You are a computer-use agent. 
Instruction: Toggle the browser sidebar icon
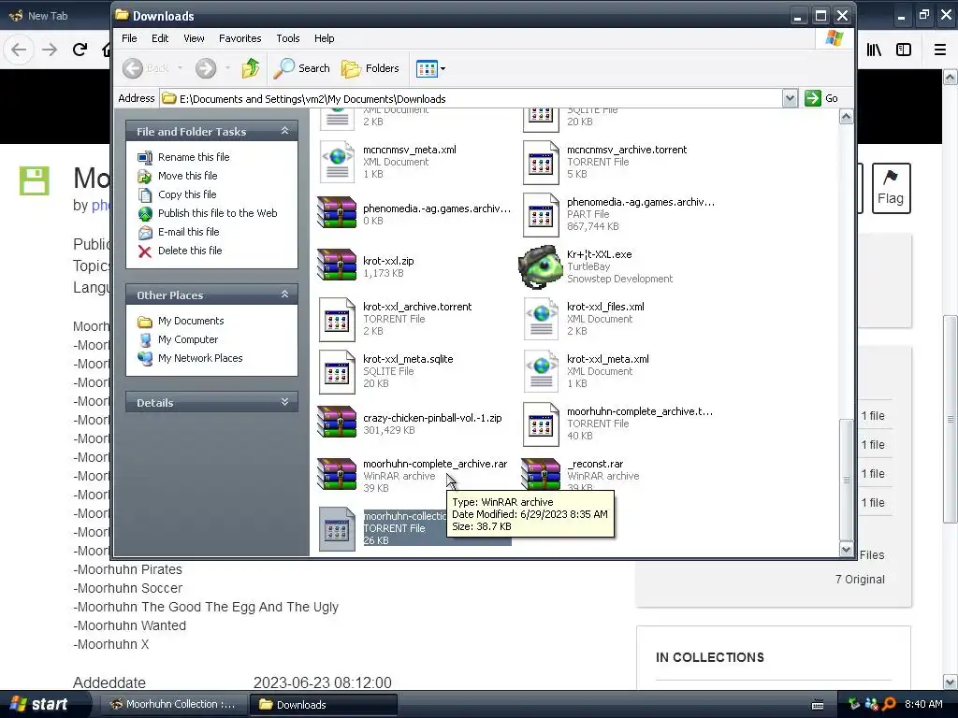click(904, 50)
